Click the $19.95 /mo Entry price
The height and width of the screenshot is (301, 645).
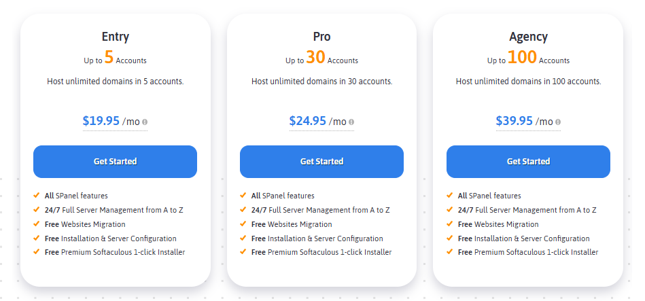[111, 122]
